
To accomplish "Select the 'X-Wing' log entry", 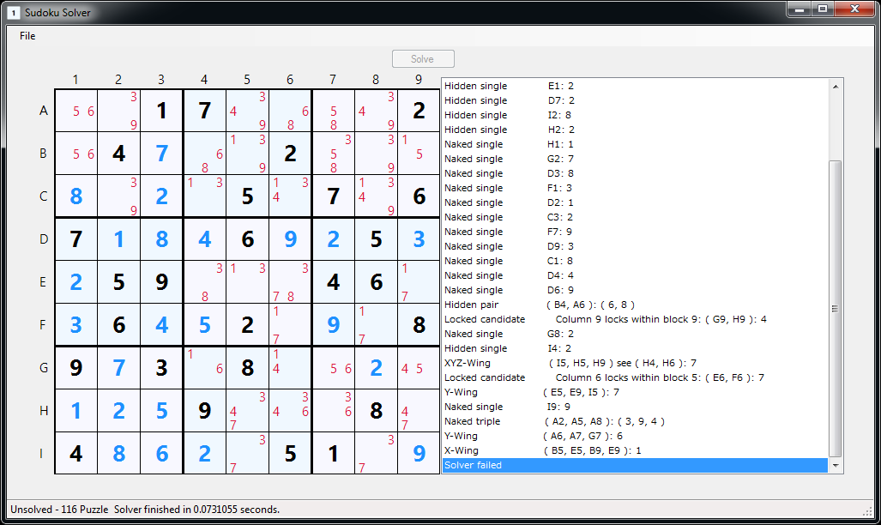I will (x=635, y=451).
